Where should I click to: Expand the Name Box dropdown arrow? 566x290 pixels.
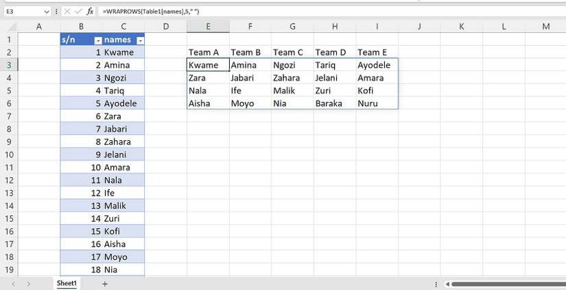coord(47,12)
